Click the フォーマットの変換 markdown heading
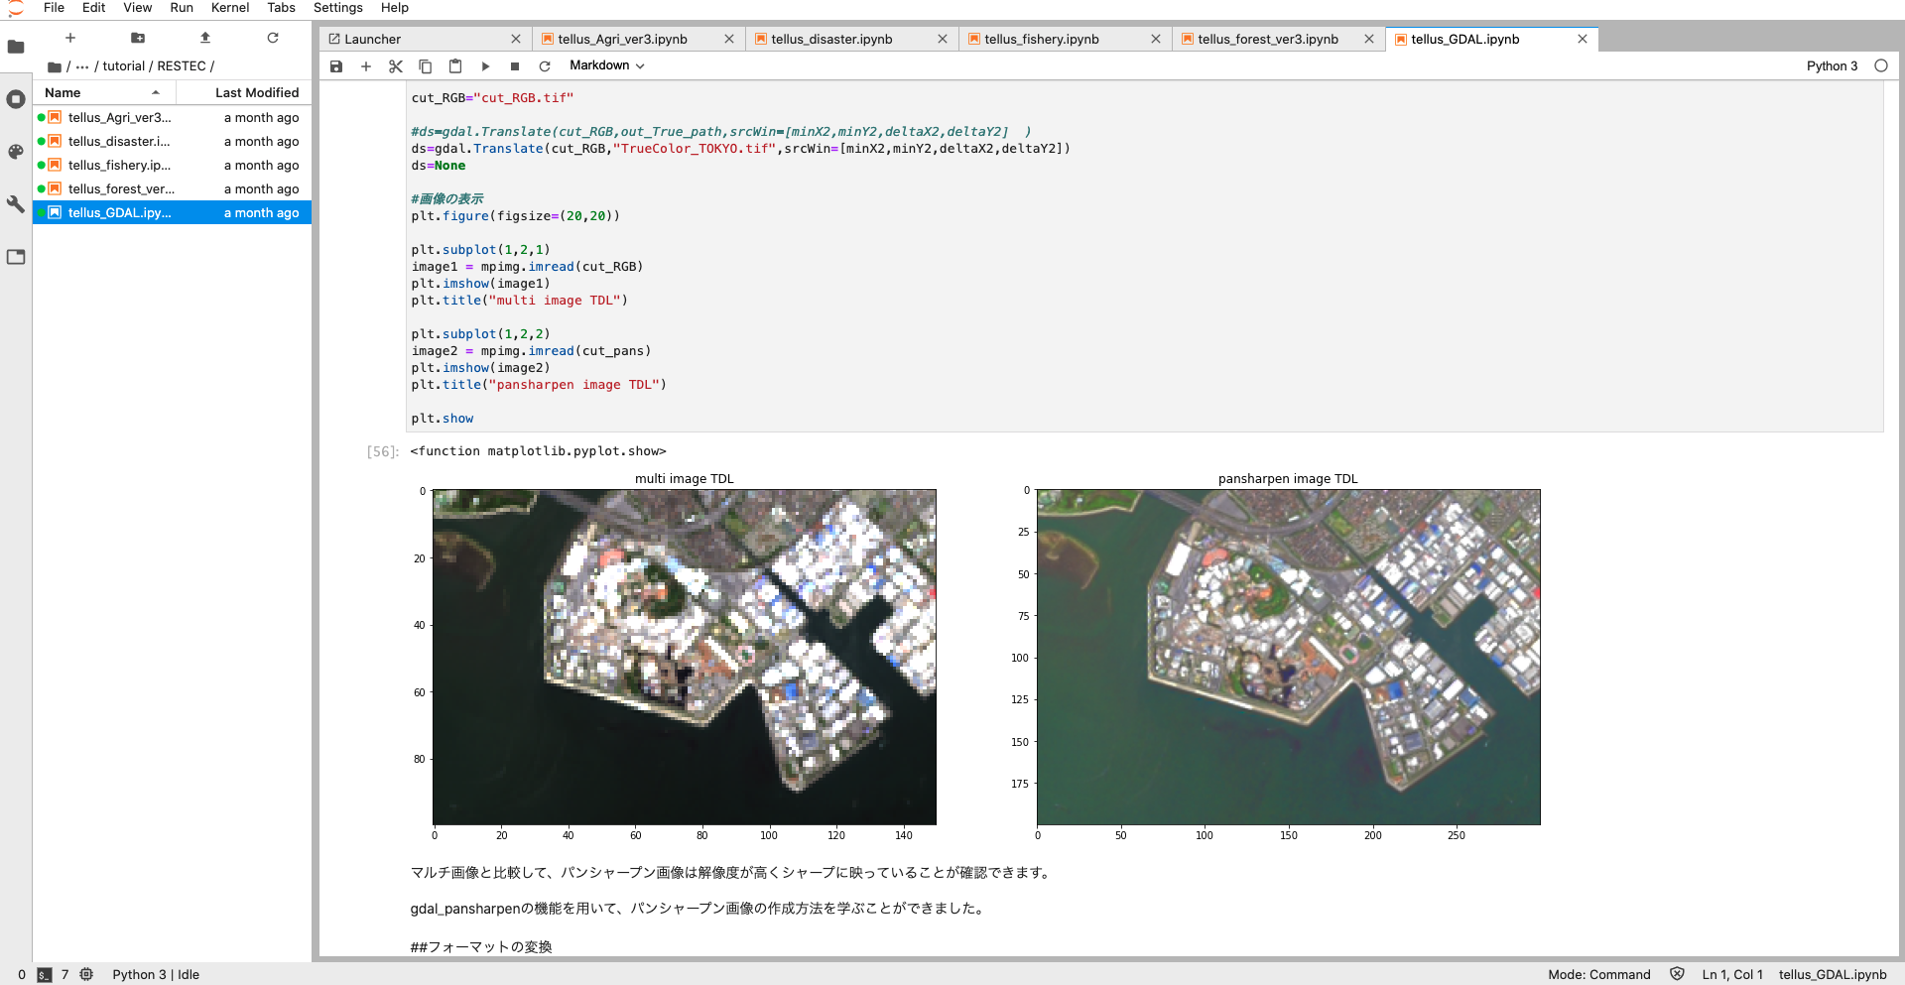The width and height of the screenshot is (1905, 985). (x=481, y=946)
